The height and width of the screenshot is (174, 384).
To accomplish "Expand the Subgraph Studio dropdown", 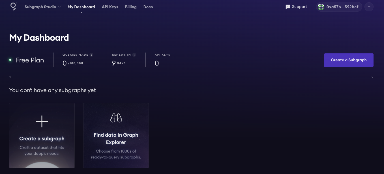I will tap(42, 7).
